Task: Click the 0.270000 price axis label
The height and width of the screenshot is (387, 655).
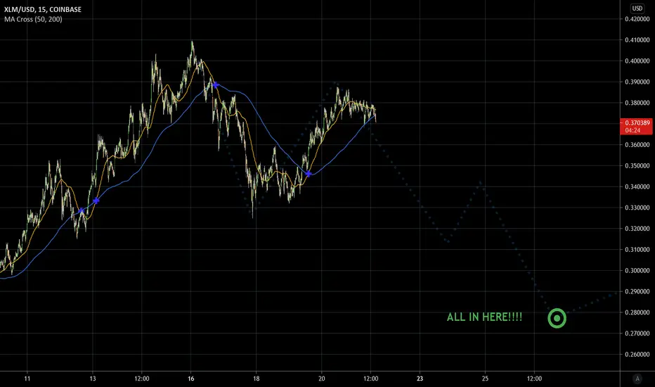Action: (637, 334)
